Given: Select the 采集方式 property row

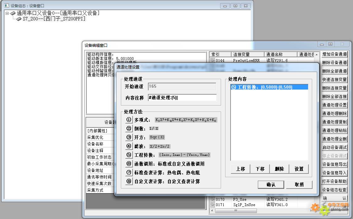Looking at the screenshot, I should 100,190.
